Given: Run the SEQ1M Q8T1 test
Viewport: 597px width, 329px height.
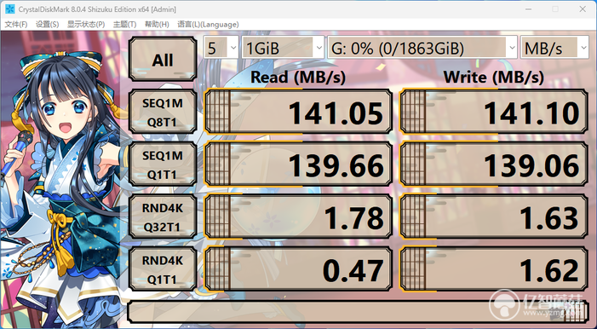Looking at the screenshot, I should point(163,112).
